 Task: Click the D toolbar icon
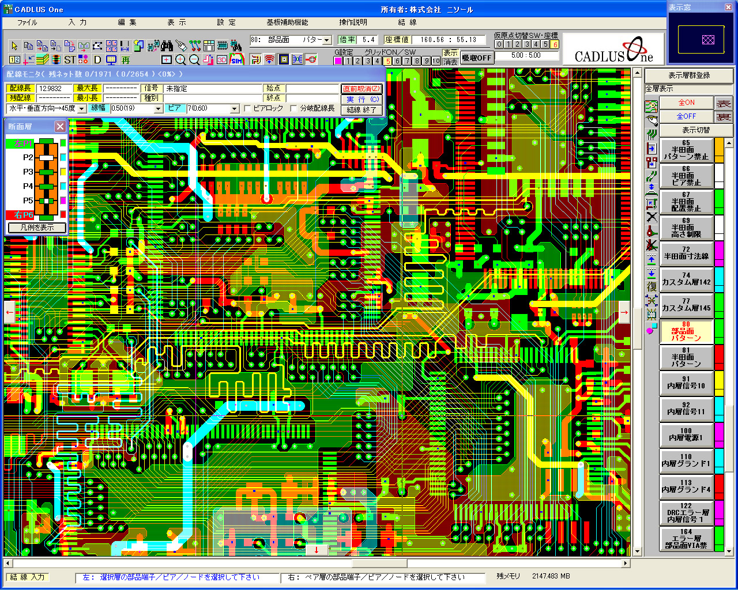[x=97, y=60]
